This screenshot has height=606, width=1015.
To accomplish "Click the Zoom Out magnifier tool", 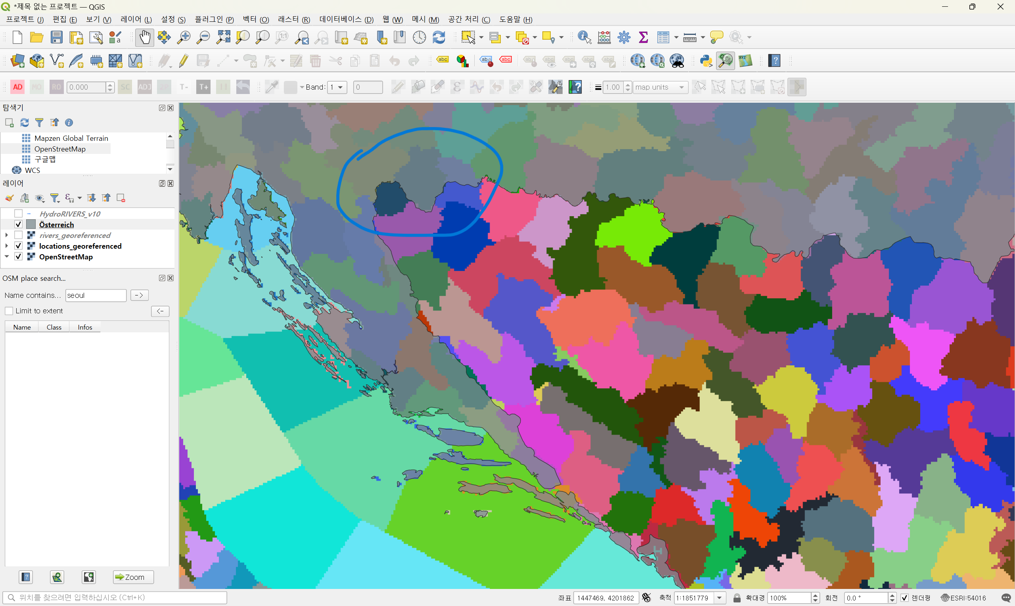I will [203, 38].
